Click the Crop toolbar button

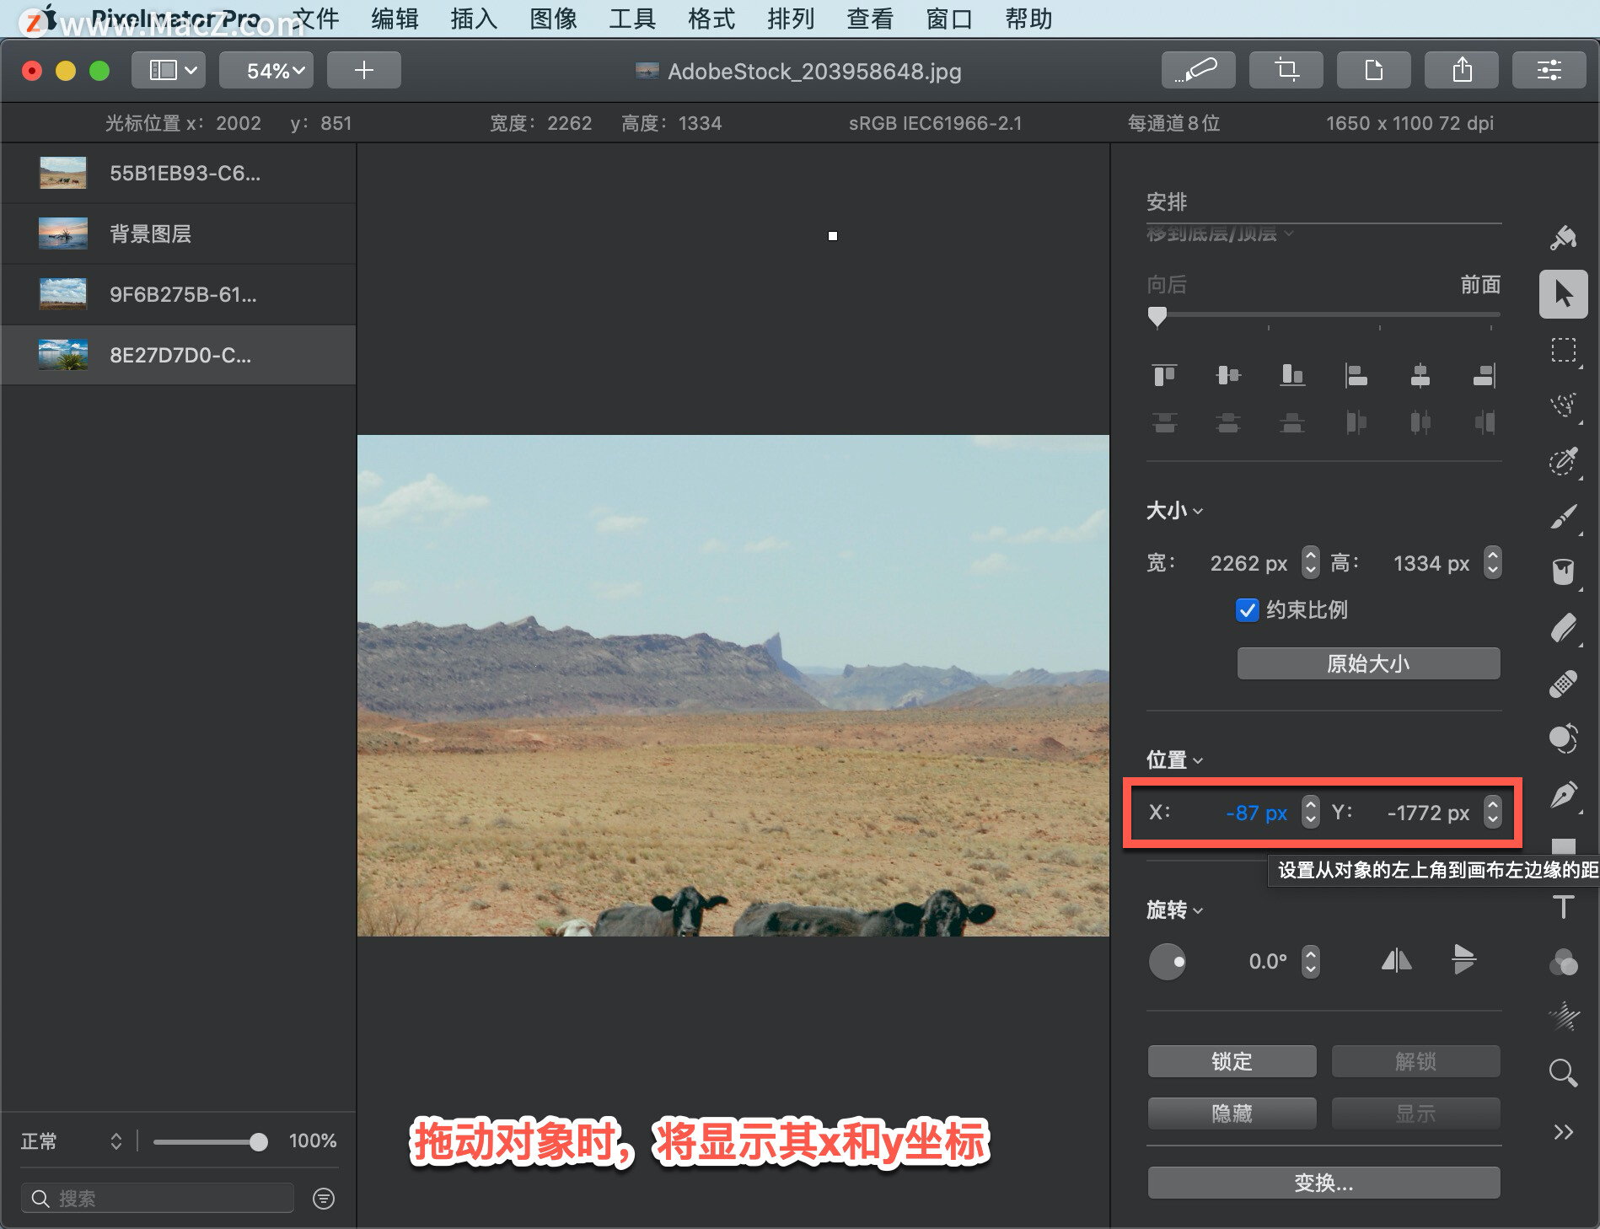click(1286, 70)
